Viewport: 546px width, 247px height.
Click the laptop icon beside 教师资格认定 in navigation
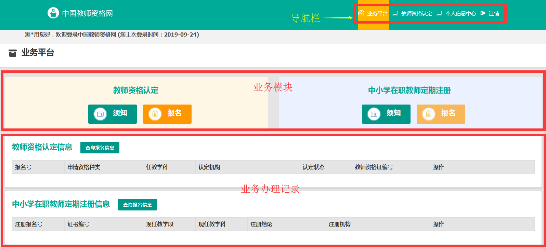(395, 13)
